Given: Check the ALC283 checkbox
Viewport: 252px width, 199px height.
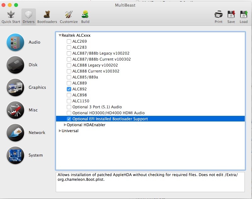Looking at the screenshot, I should [x=69, y=47].
